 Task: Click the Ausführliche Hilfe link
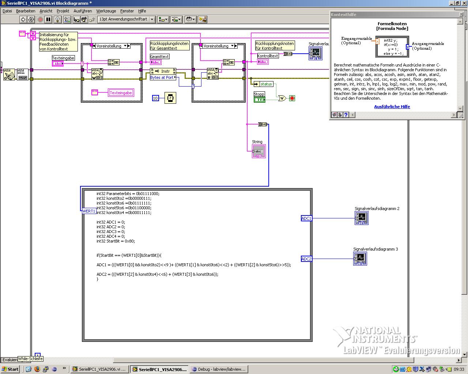[392, 107]
